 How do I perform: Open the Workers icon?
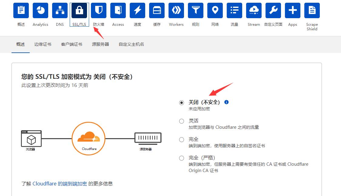(176, 11)
